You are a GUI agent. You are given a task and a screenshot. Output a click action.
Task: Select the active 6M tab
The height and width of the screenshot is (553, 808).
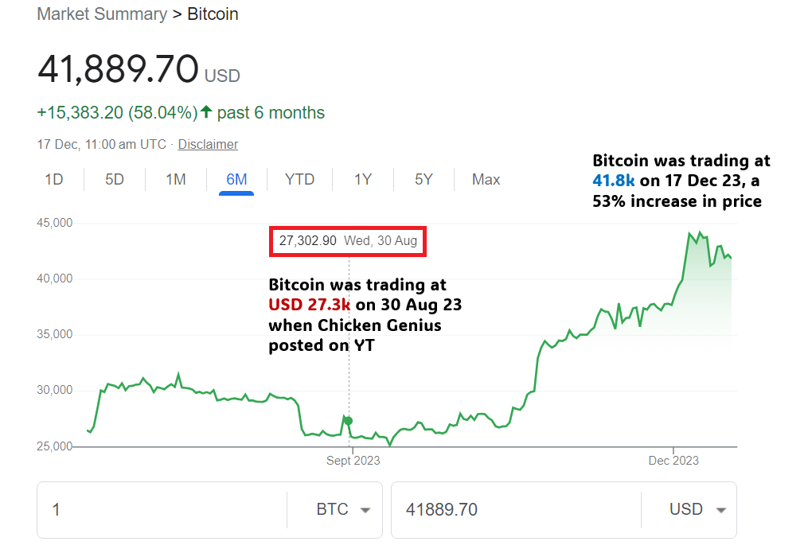click(236, 179)
